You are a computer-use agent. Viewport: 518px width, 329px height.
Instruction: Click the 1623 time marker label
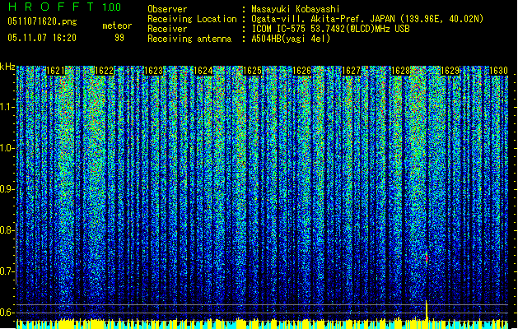click(154, 71)
